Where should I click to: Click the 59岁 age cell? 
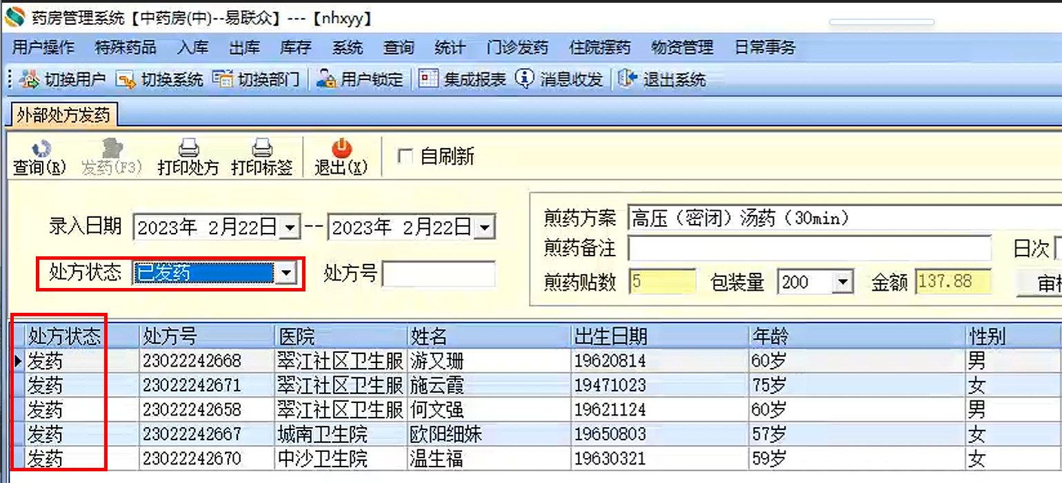click(857, 458)
